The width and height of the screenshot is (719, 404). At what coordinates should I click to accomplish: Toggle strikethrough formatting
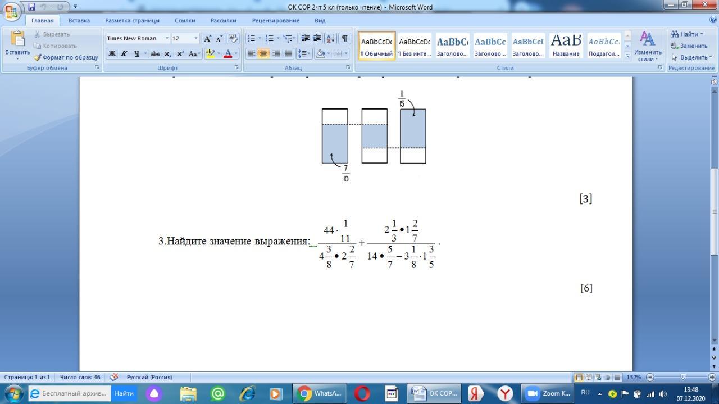pyautogui.click(x=155, y=54)
